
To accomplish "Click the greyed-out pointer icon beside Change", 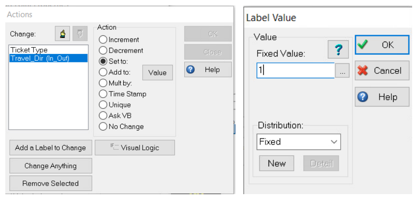I will coord(80,34).
